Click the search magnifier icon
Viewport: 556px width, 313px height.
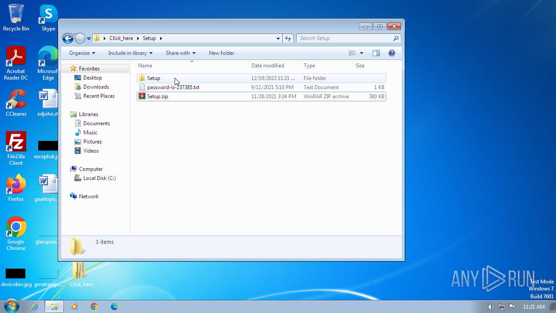coord(396,38)
